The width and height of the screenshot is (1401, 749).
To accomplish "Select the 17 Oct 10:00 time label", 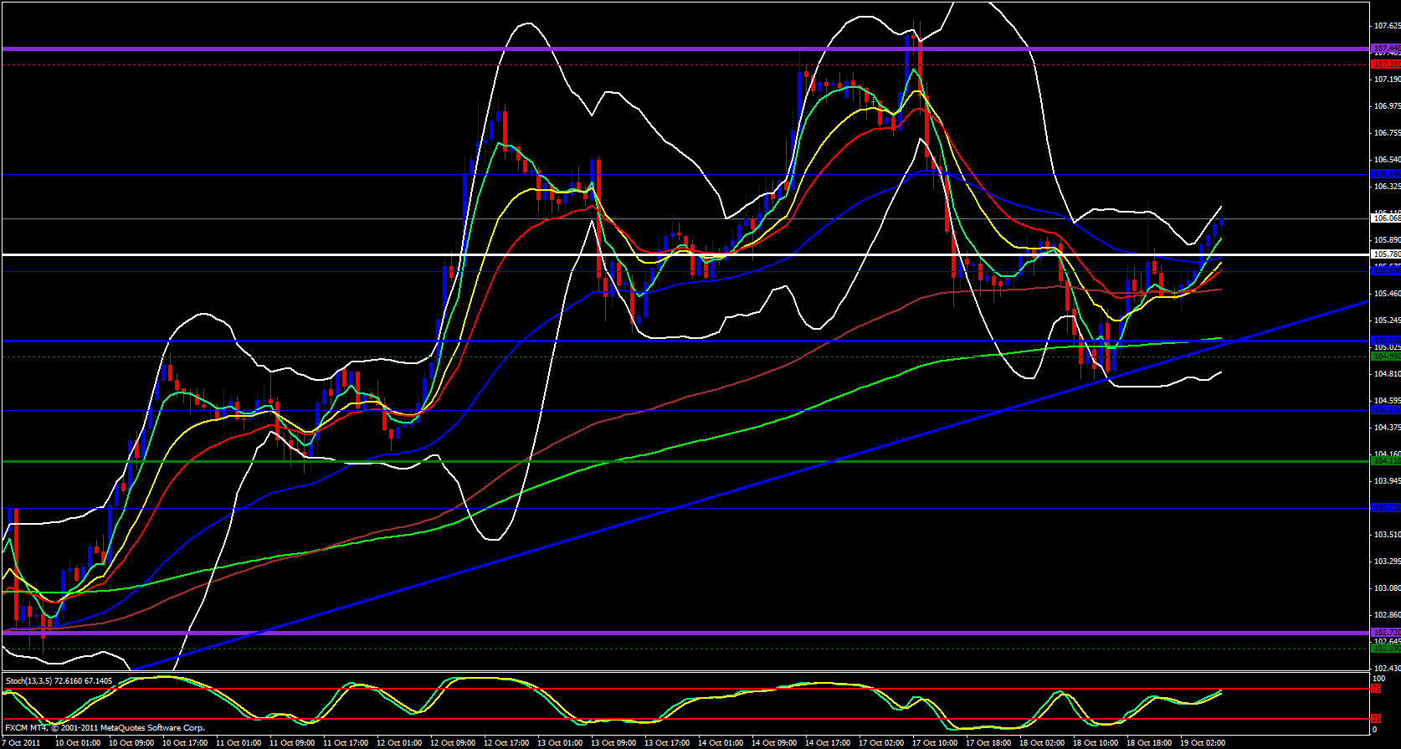I will [x=934, y=743].
